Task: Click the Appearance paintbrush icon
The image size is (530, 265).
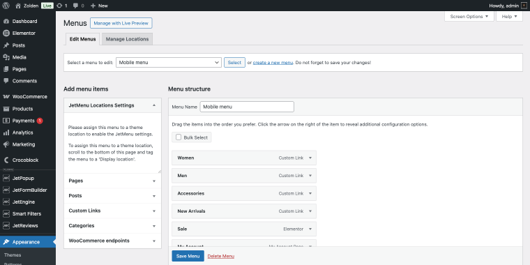Action: [6, 242]
